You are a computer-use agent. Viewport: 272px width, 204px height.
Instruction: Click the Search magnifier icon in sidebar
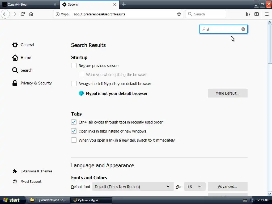[15, 70]
